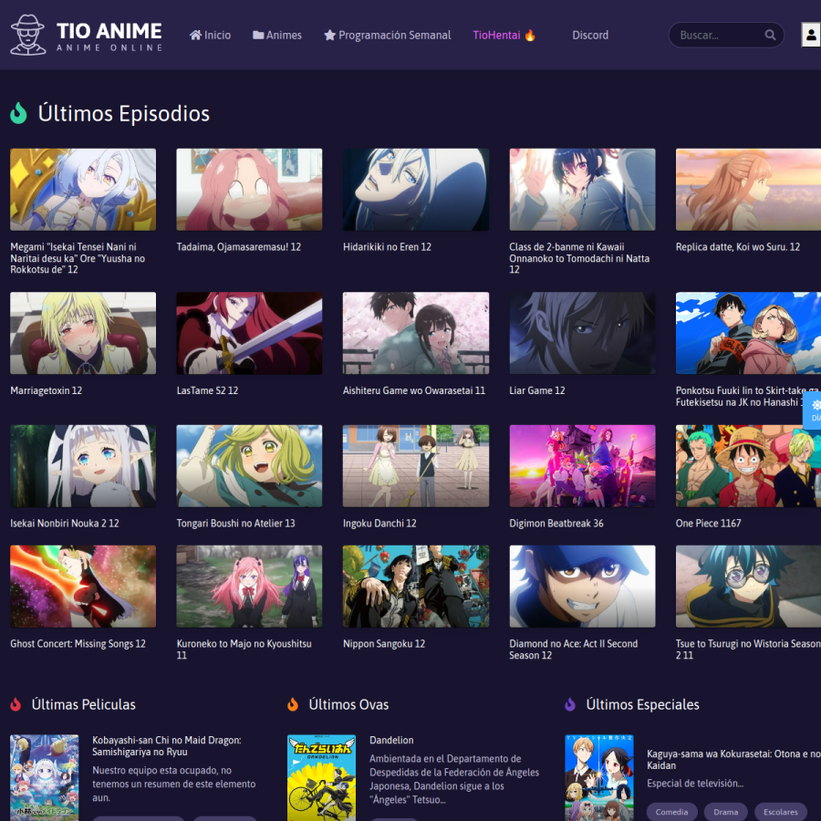This screenshot has width=821, height=821.
Task: Open Hidarikiki no Eren 12 thumbnail
Action: [x=416, y=190]
